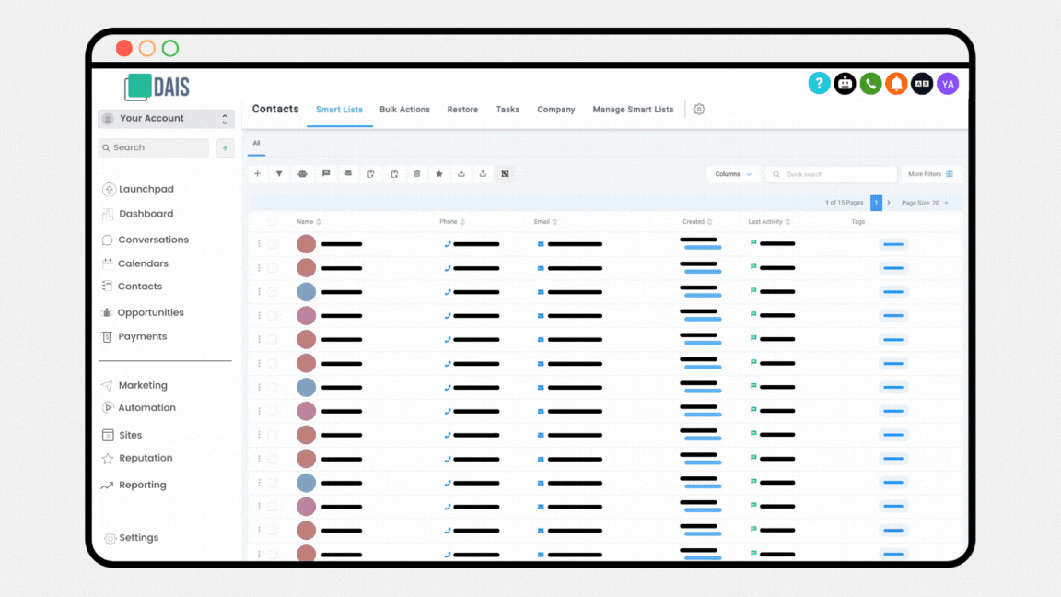Open Calendars in the sidebar
This screenshot has width=1061, height=597.
click(x=135, y=263)
